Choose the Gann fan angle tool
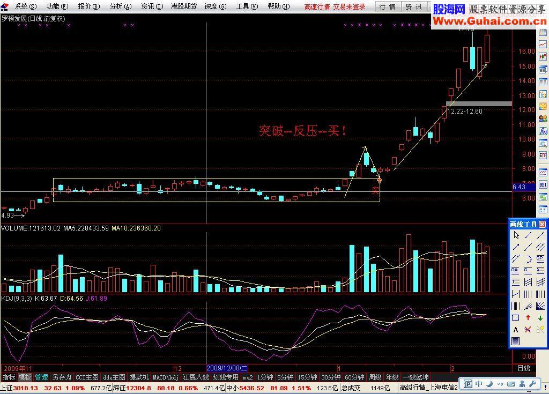This screenshot has width=549, height=394. tap(540, 306)
